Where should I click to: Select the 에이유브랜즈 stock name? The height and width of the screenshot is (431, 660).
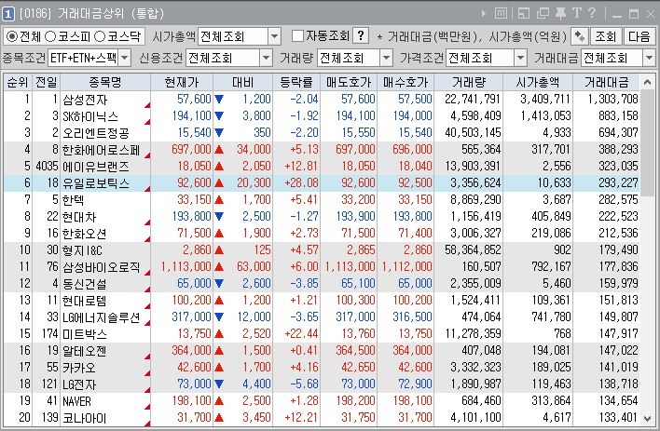point(95,167)
